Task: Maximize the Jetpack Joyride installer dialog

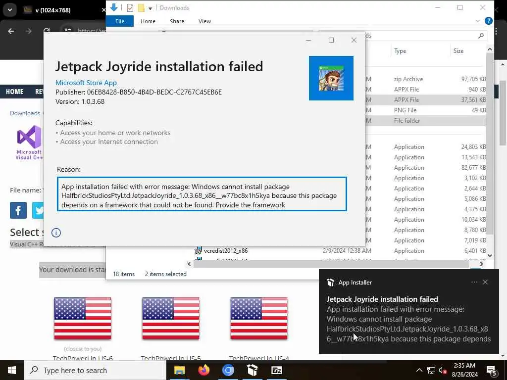Action: tap(331, 40)
